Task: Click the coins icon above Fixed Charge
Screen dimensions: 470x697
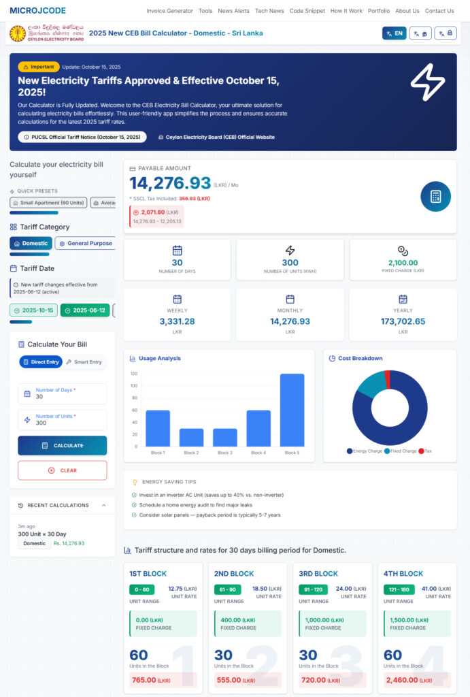Action: coord(403,250)
